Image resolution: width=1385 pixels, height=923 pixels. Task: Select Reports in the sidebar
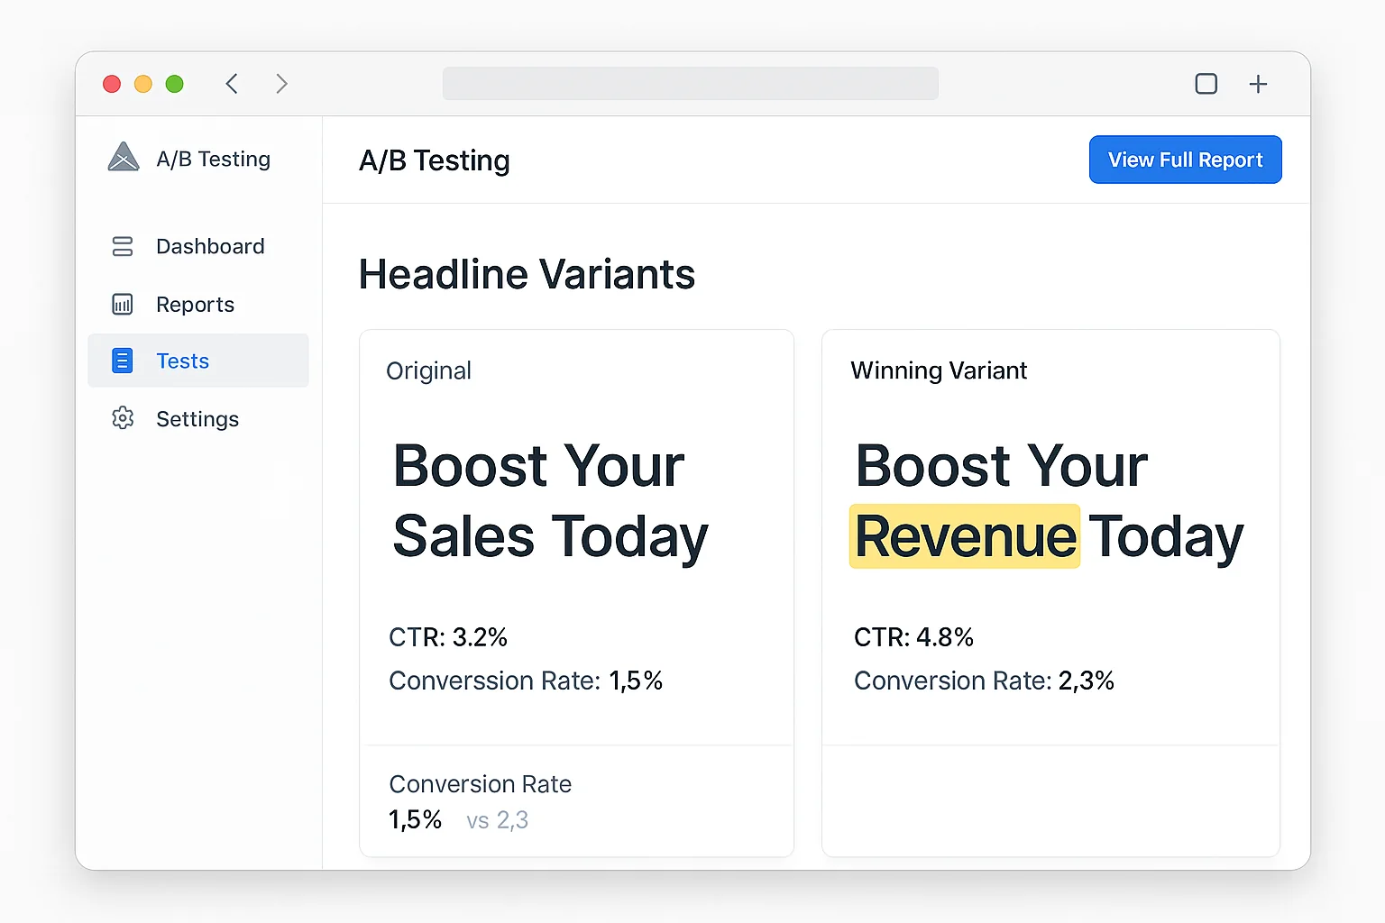tap(195, 305)
